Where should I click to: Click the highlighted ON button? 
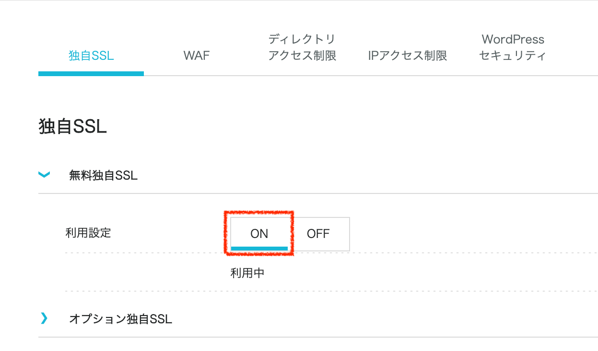260,234
